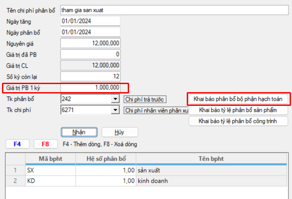Click the Nhận confirm button
Image resolution: width=292 pixels, height=199 pixels.
click(x=79, y=132)
